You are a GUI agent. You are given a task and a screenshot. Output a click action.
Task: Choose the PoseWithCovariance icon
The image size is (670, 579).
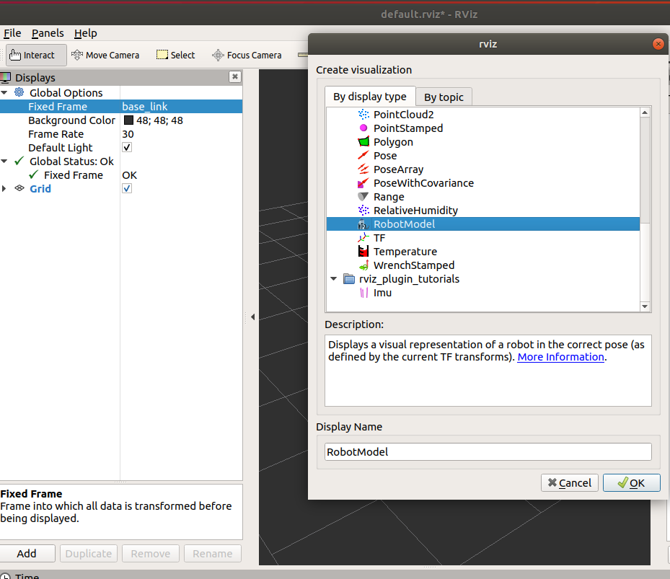coord(363,183)
